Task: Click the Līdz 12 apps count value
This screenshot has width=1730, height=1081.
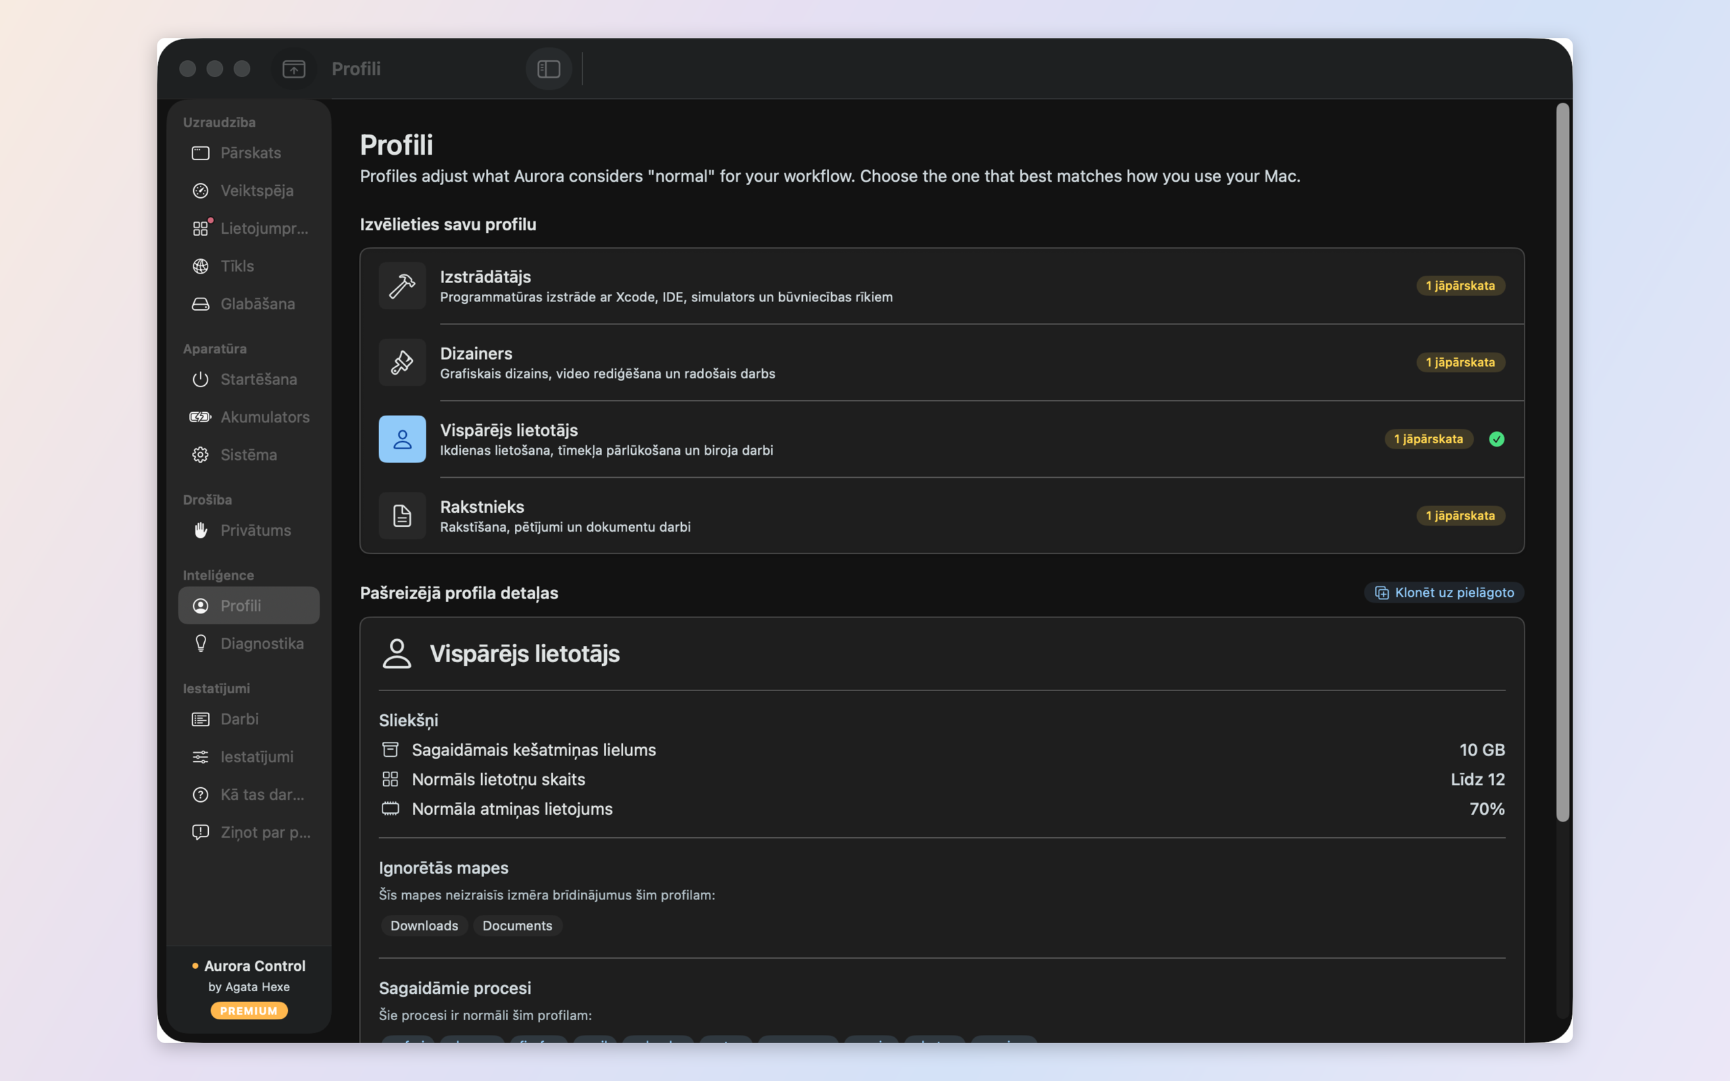Action: 1478,779
